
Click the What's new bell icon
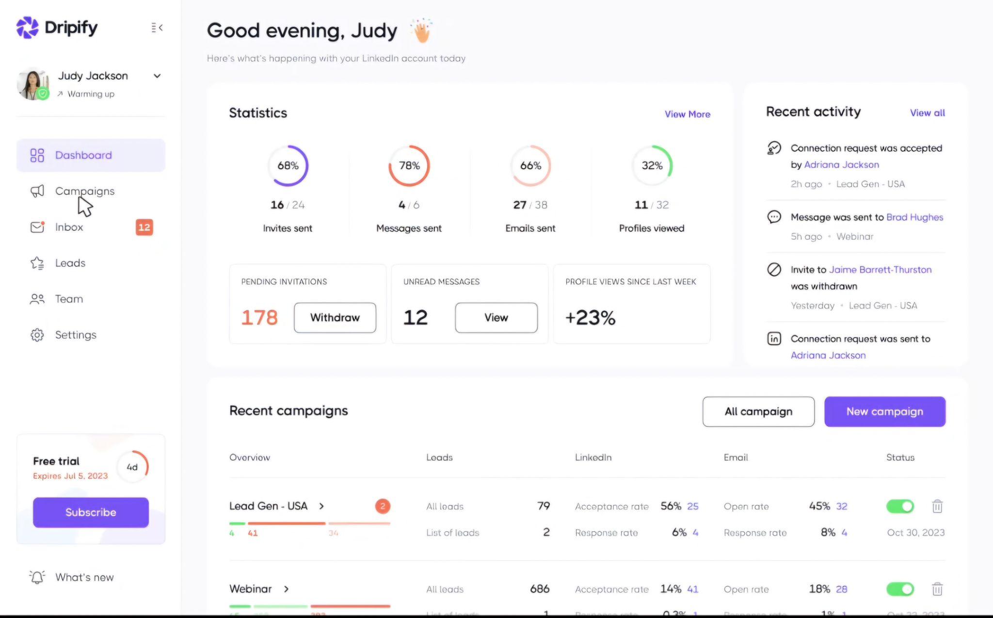[37, 577]
